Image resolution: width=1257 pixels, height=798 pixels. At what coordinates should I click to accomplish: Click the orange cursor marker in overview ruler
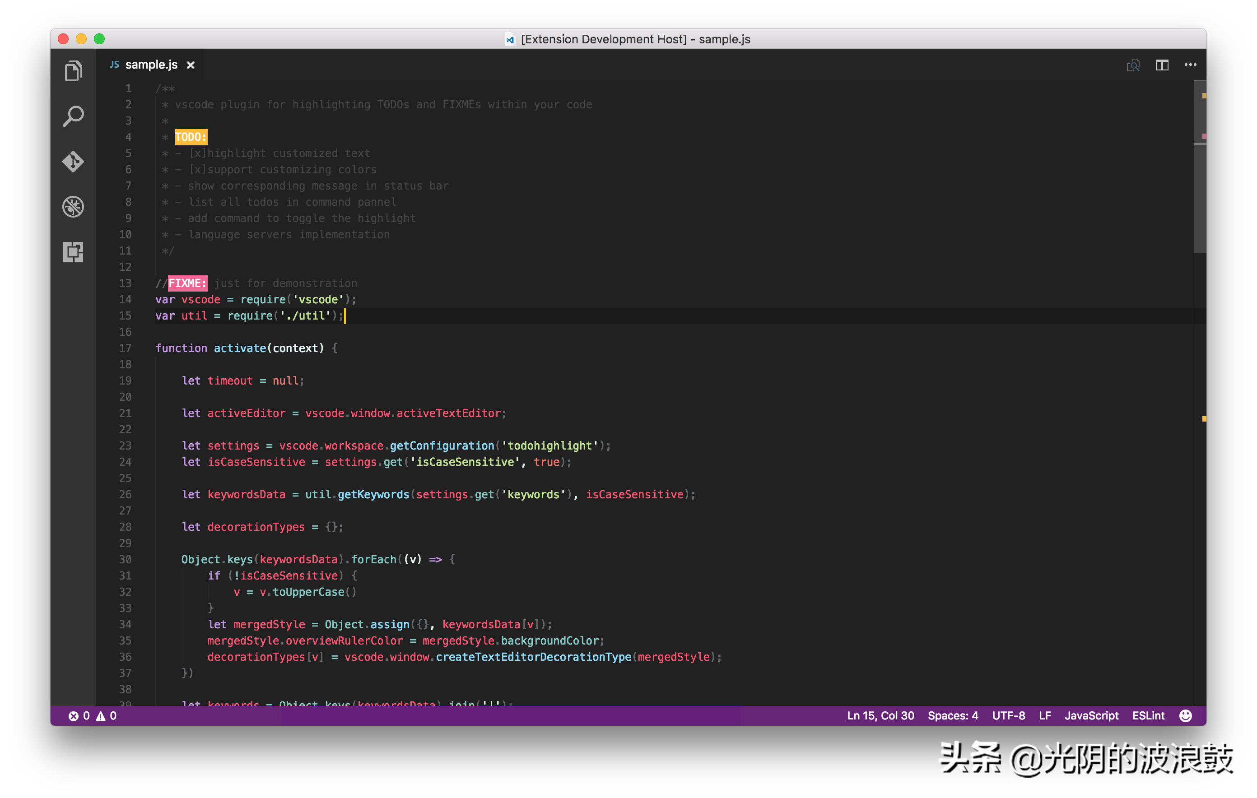1204,419
